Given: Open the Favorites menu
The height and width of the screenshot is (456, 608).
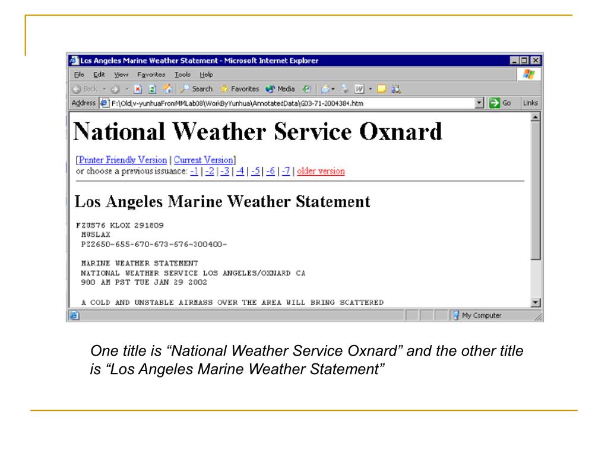Looking at the screenshot, I should 151,74.
